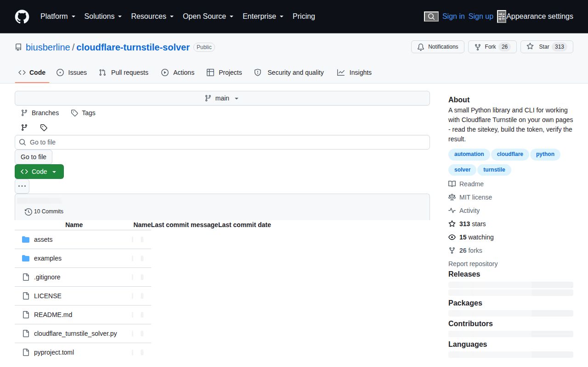Click the examples folder icon
Screen dimensions: 588x367
(26, 258)
